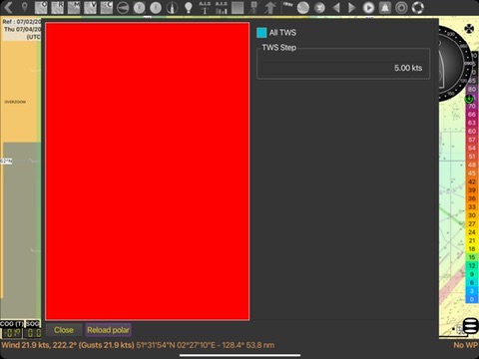Step forward with the right triangle arrow
The width and height of the screenshot is (479, 359).
pyautogui.click(x=352, y=7)
